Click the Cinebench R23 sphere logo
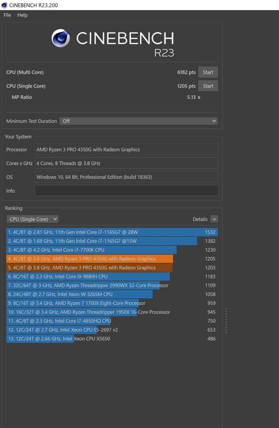The height and width of the screenshot is (428, 279). coord(61,38)
